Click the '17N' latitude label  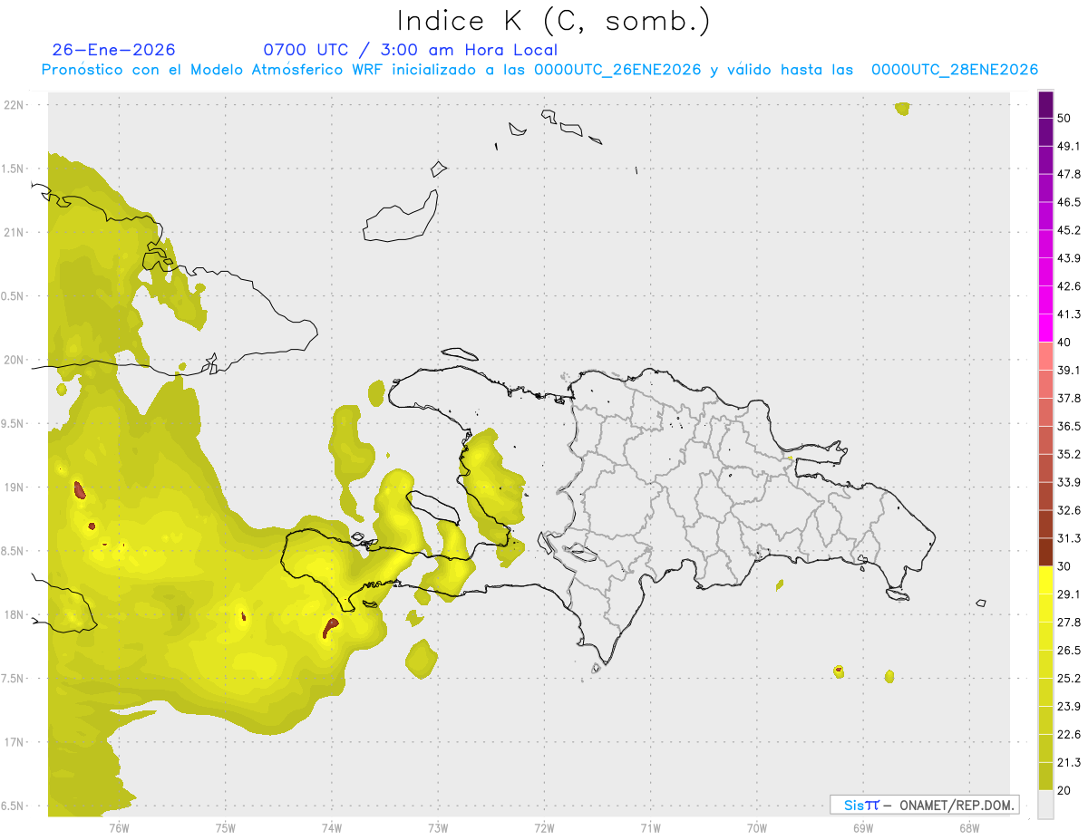15,742
